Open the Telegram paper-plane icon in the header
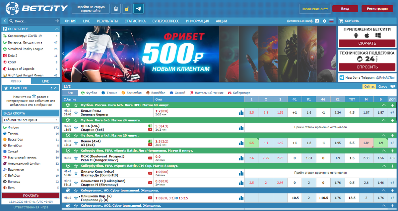Image resolution: width=398 pixels, height=211 pixels. coord(138,9)
